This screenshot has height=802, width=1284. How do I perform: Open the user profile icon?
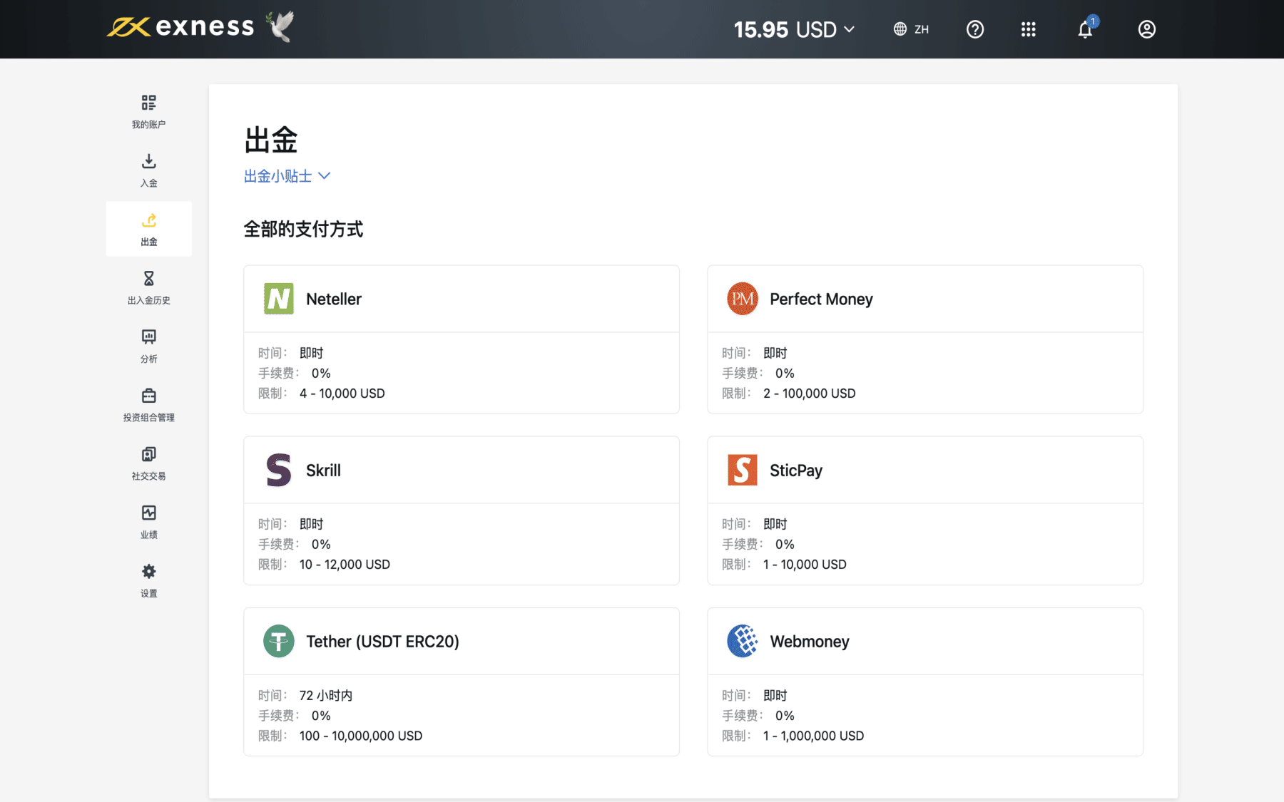[x=1146, y=29]
